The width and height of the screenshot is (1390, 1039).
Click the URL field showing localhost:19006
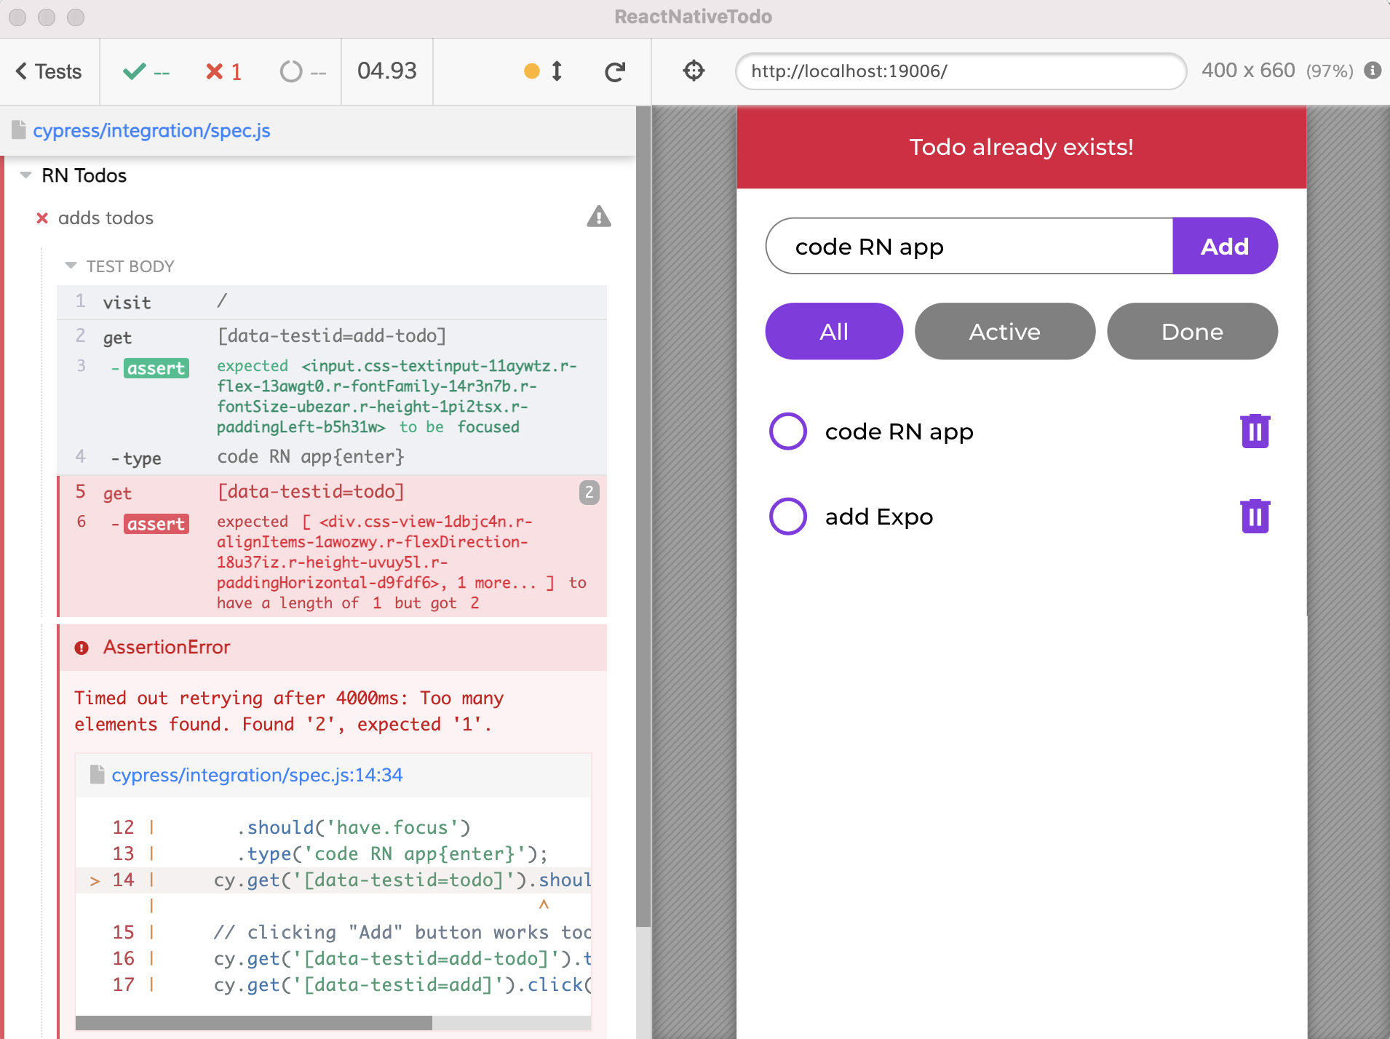tap(961, 71)
